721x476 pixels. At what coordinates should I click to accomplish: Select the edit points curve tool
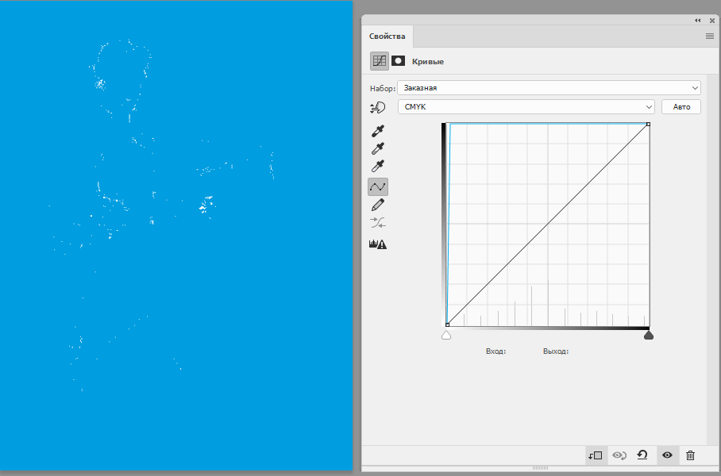tap(378, 186)
